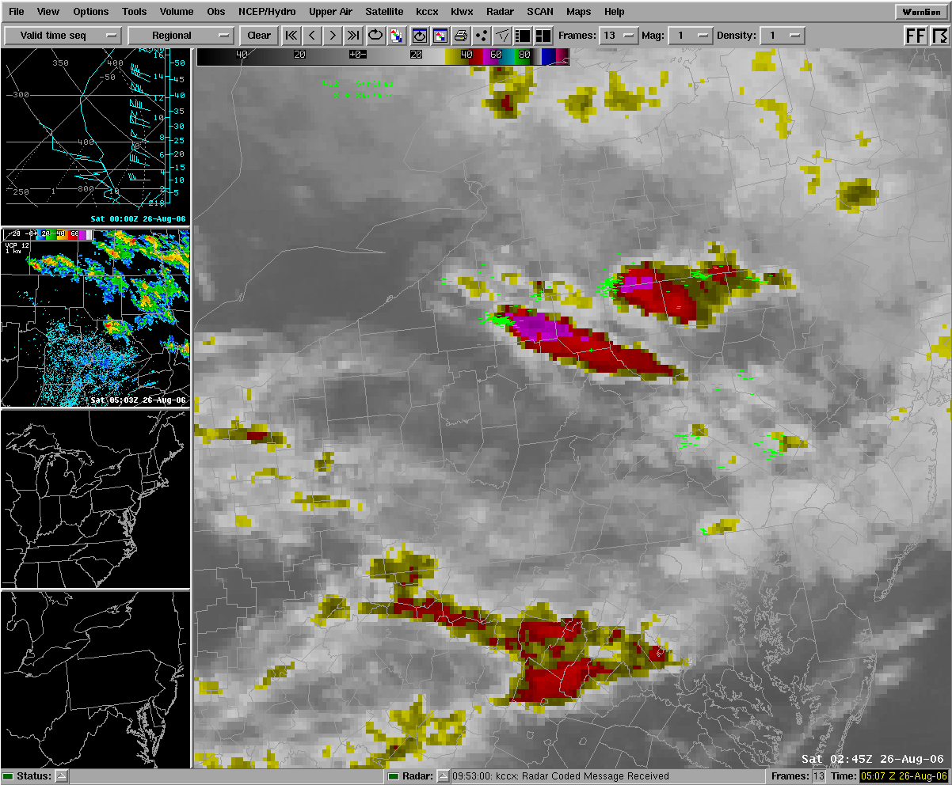Jump to first frame button
Screen dimensions: 952x785
(x=291, y=36)
